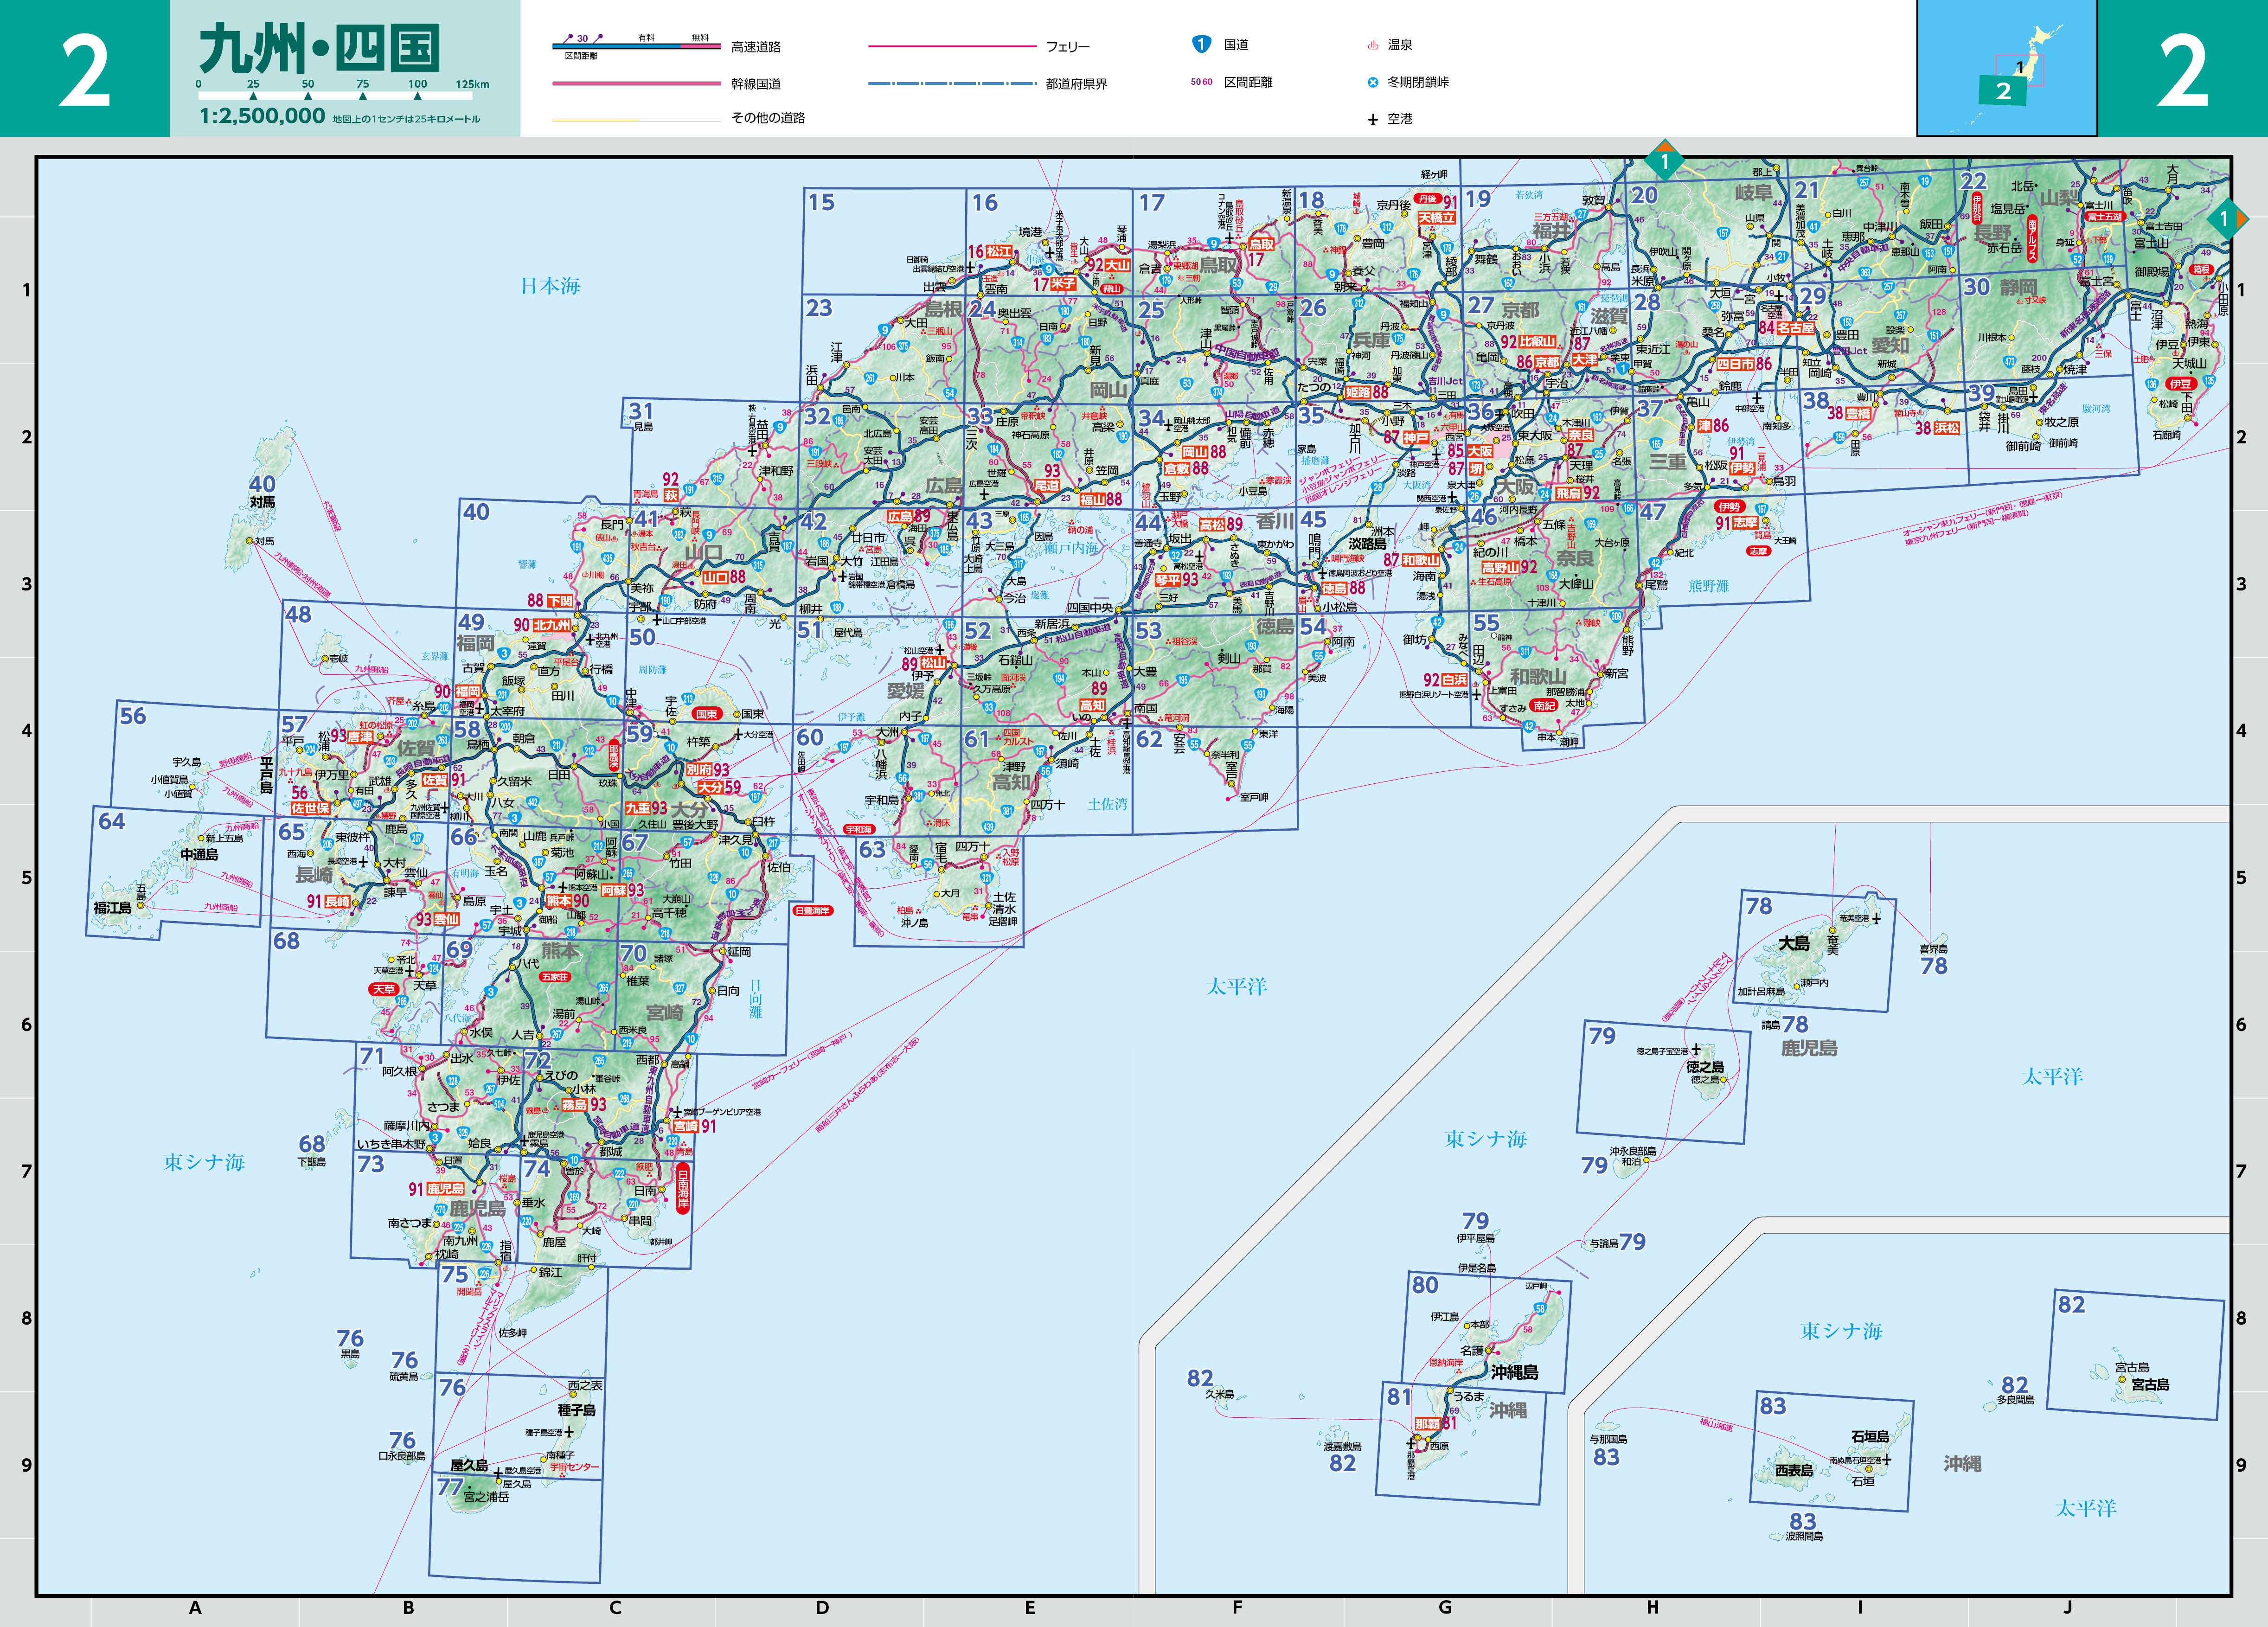Viewport: 2268px width, 1627px height.
Task: Select the blue page number 80 above 沖縄島
Action: (1424, 1285)
